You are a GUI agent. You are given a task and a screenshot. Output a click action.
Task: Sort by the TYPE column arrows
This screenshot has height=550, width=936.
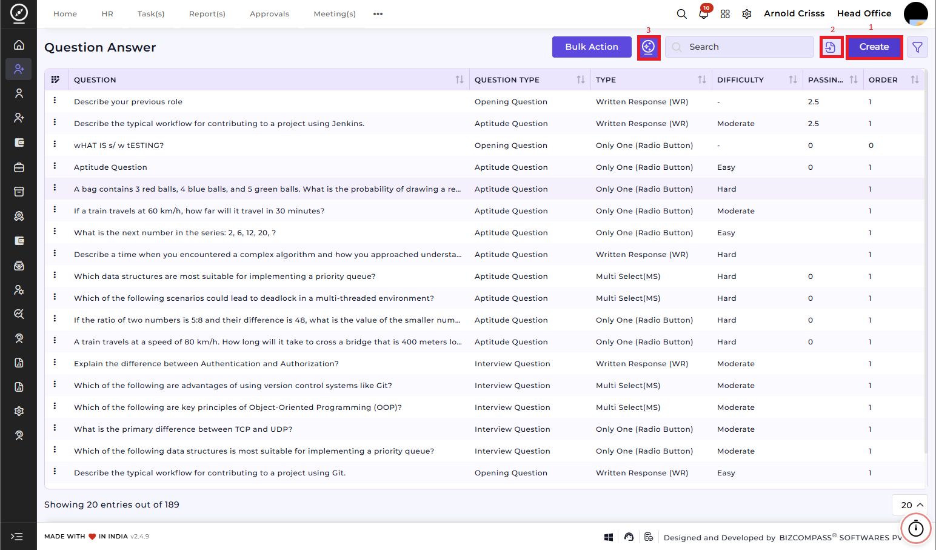(x=702, y=79)
